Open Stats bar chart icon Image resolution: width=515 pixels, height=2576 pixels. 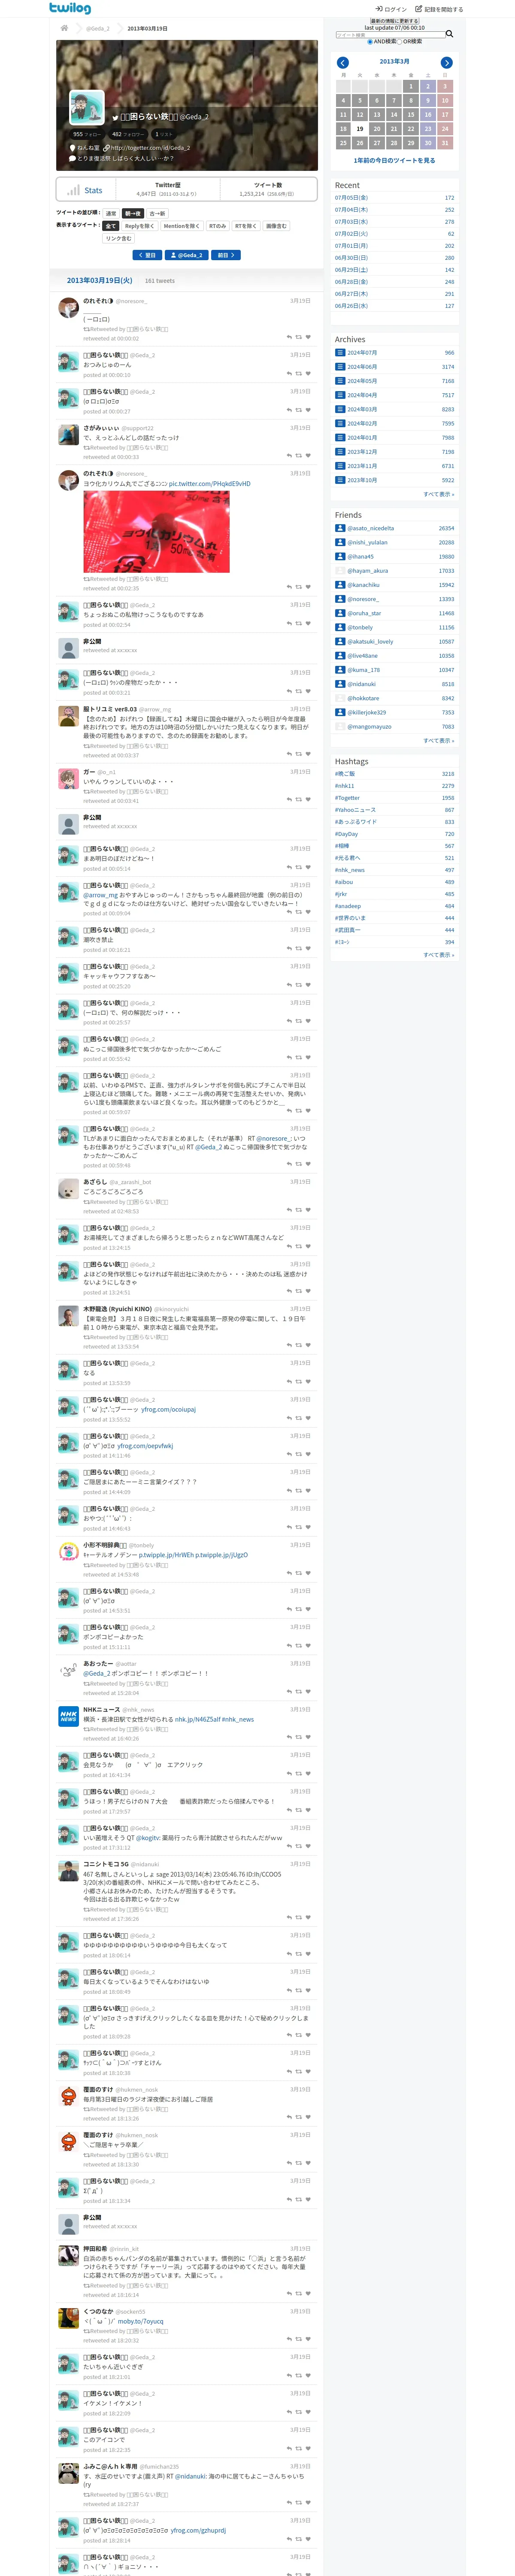pos(73,190)
